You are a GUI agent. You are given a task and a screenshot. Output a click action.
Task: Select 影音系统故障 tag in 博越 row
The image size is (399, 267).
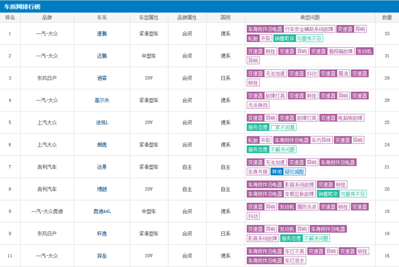(299, 185)
